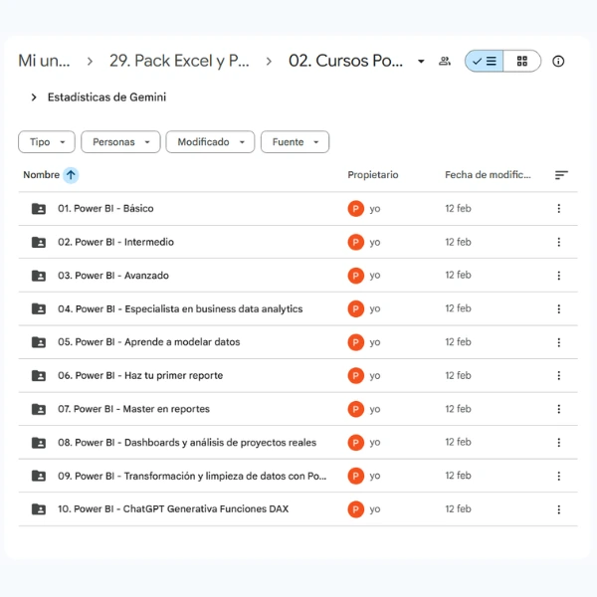The height and width of the screenshot is (597, 597).
Task: Open the info details panel icon
Action: (558, 61)
